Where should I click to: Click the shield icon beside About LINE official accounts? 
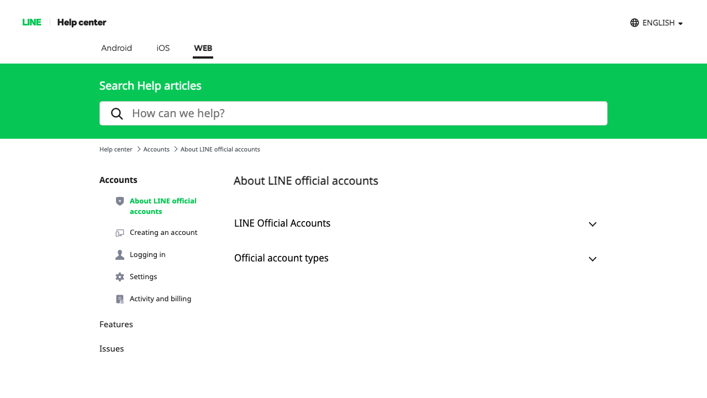(120, 201)
